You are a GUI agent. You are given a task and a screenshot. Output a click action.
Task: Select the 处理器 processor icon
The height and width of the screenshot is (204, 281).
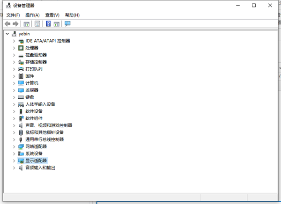(x=21, y=48)
